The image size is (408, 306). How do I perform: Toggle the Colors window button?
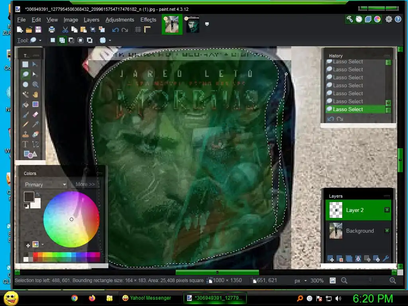coord(377,19)
